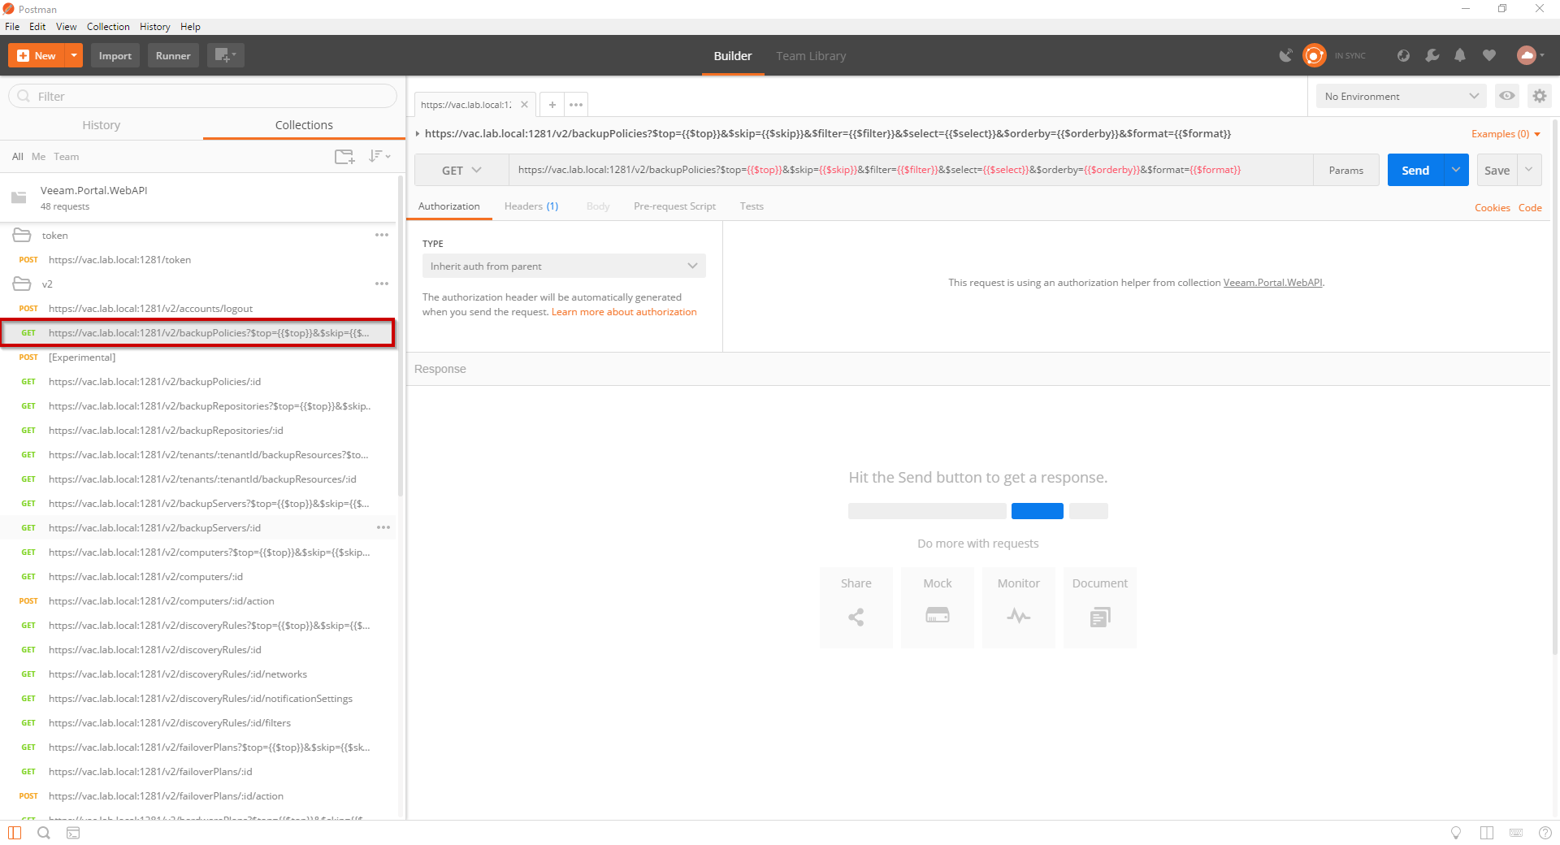Switch to the History sidebar tab
The width and height of the screenshot is (1560, 845).
101,124
